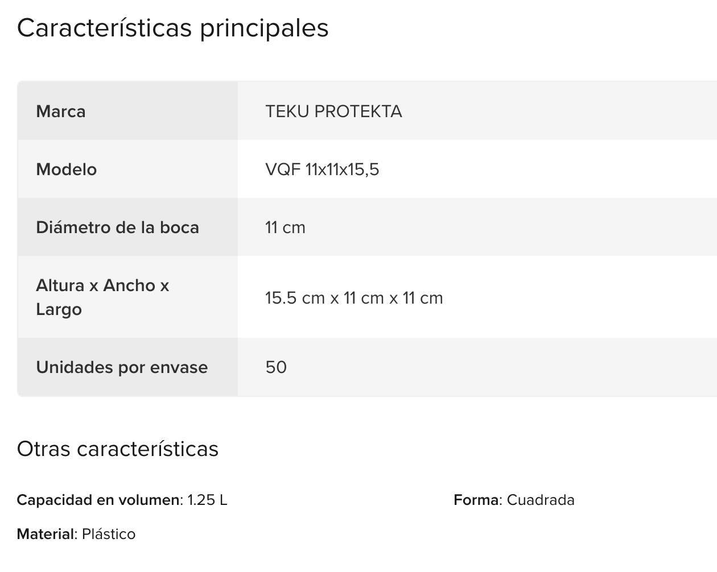
Task: Click the value 50 for units per package
Action: coord(276,367)
